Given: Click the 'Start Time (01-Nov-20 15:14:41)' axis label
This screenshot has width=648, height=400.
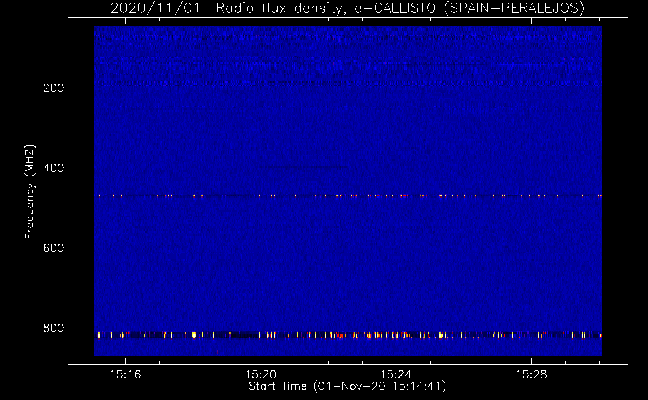Looking at the screenshot, I should pyautogui.click(x=347, y=386).
